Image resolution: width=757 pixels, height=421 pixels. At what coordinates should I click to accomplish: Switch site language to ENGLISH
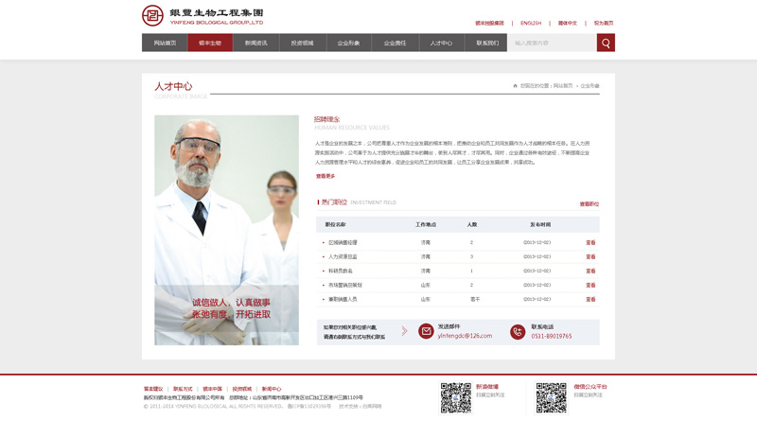tap(531, 23)
